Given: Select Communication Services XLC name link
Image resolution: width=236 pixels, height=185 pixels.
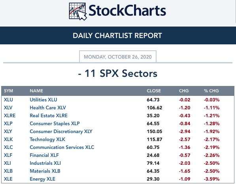Looking at the screenshot, I should (62, 147).
